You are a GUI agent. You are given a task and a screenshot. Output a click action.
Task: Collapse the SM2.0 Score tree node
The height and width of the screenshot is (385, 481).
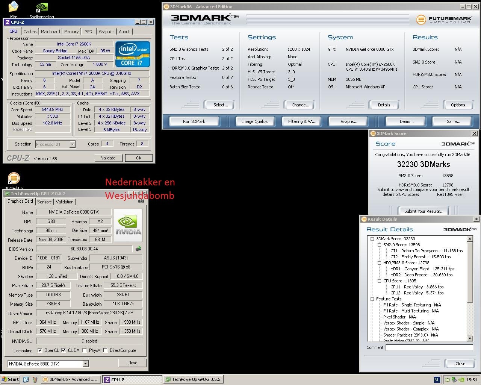click(x=379, y=245)
